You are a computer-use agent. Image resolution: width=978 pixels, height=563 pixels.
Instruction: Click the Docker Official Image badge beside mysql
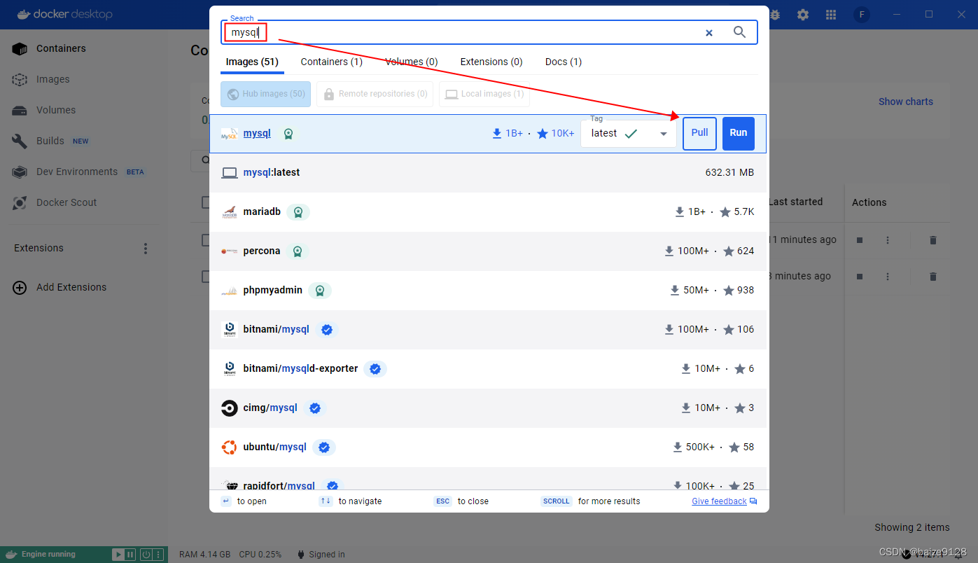coord(288,134)
